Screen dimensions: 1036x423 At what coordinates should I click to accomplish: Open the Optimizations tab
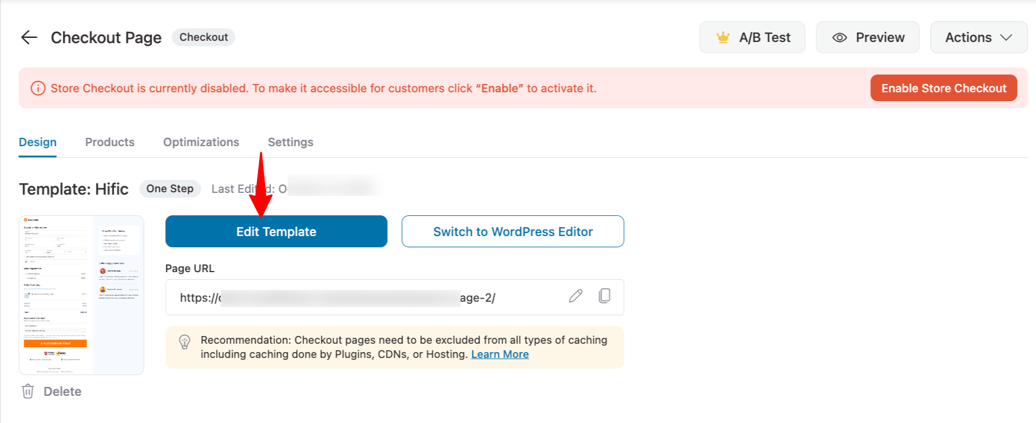[201, 142]
